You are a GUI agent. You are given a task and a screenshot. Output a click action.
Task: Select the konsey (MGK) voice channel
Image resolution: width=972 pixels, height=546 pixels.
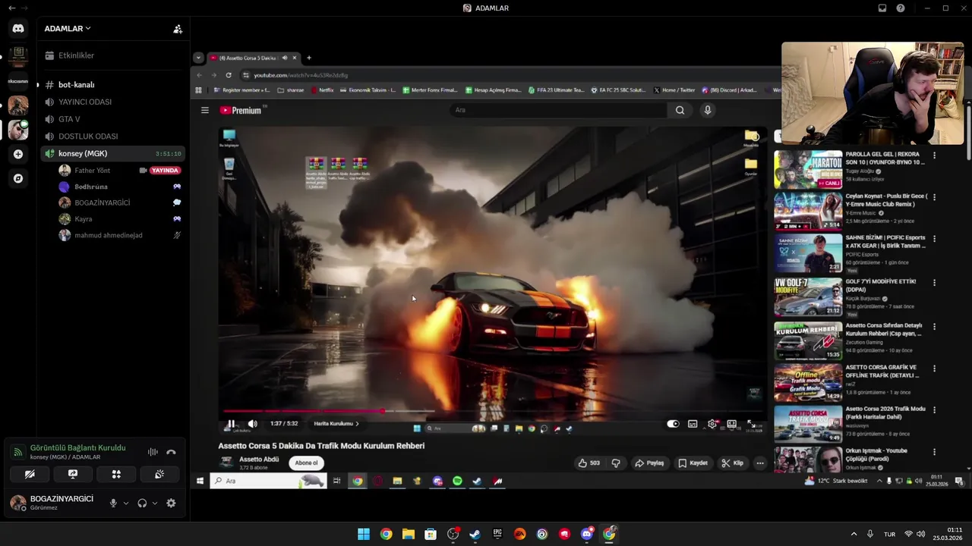point(112,153)
